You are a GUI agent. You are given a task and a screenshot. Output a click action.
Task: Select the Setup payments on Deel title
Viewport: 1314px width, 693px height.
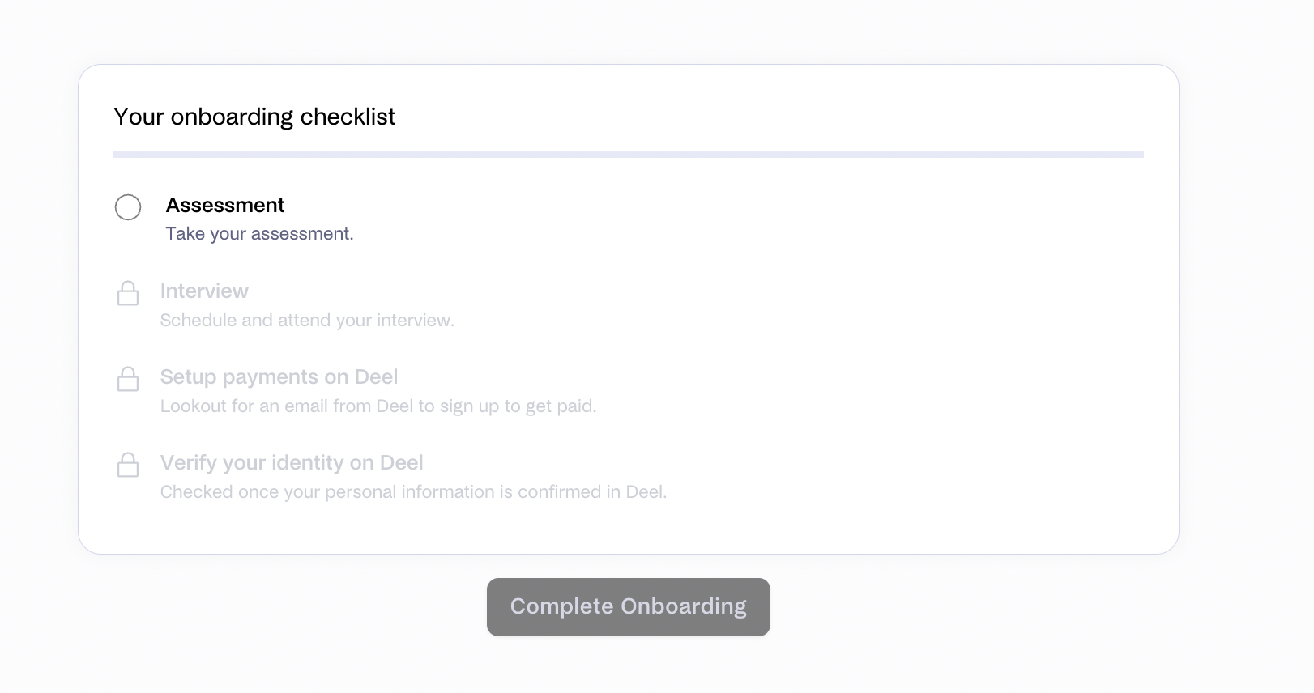pyautogui.click(x=279, y=376)
